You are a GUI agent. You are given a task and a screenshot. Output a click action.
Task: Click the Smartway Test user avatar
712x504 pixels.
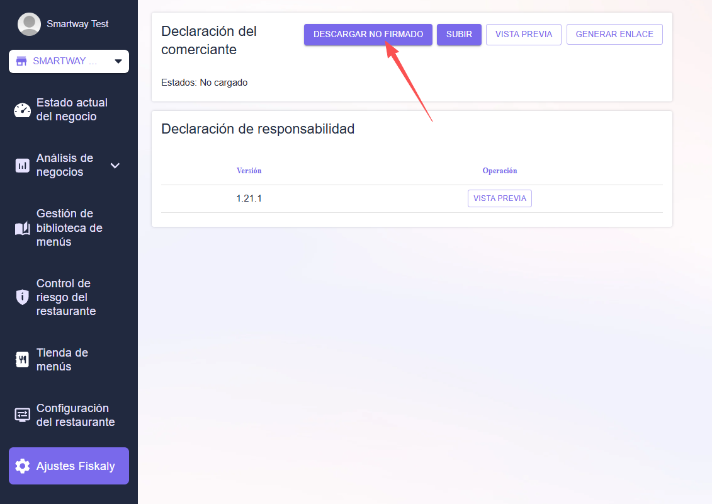(x=29, y=24)
